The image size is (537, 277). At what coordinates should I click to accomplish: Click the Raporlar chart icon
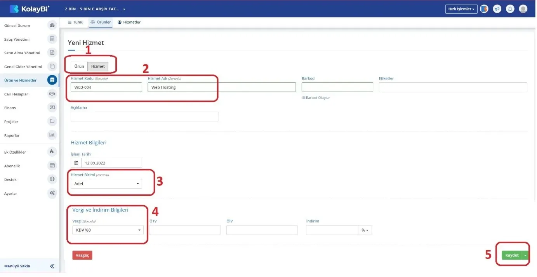(52, 135)
